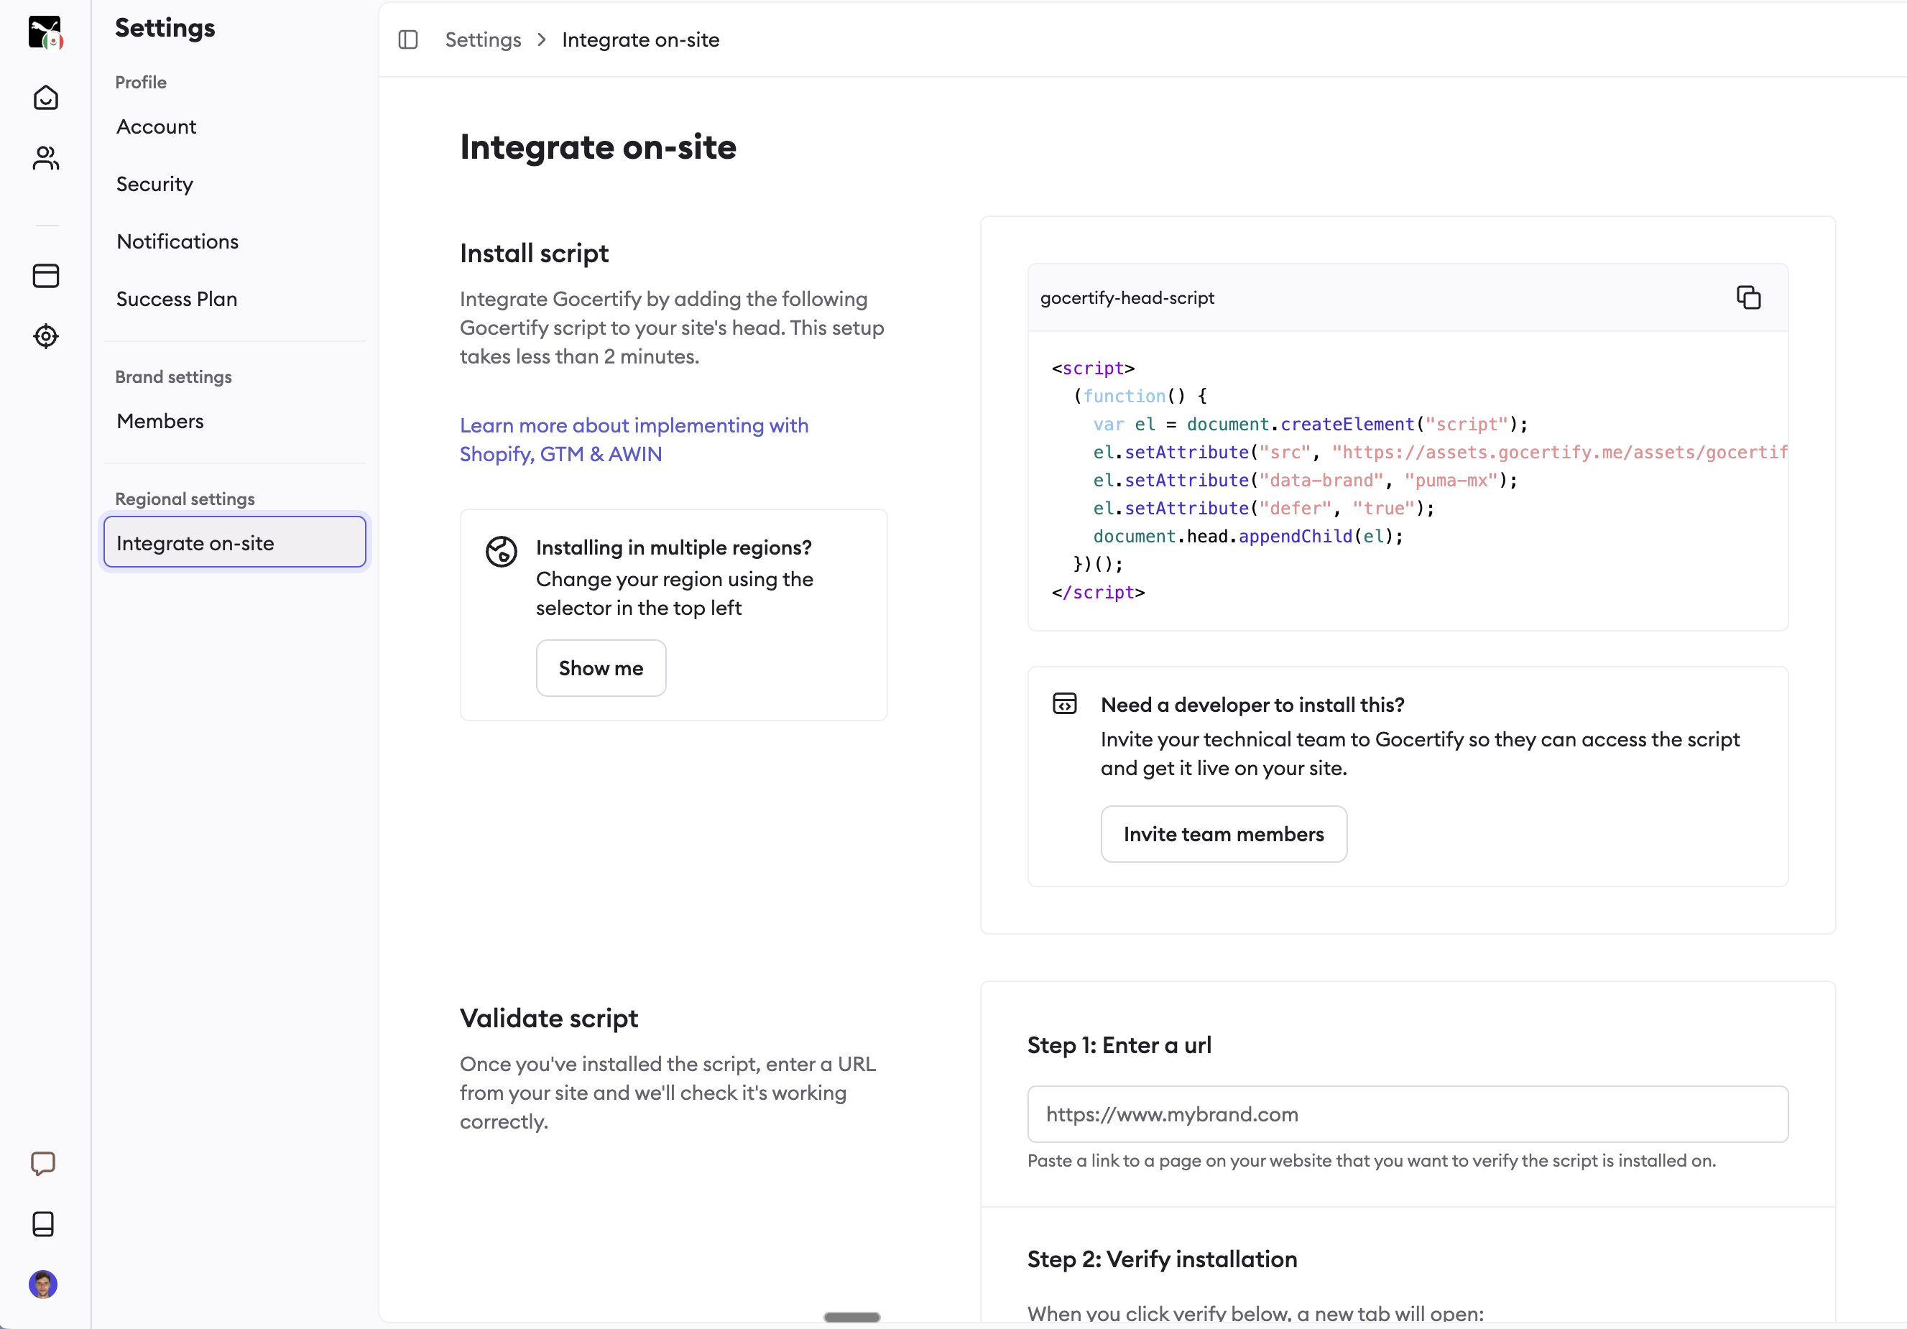Screen dimensions: 1907x1329
Task: Click the Invite team members button
Action: pos(1224,834)
